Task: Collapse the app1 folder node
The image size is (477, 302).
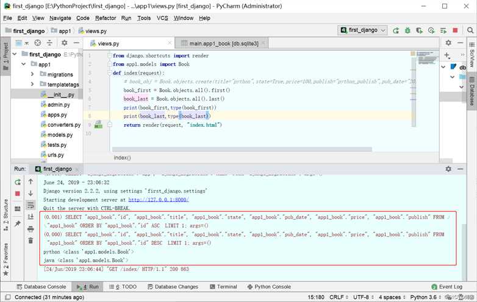Action: tap(24, 64)
